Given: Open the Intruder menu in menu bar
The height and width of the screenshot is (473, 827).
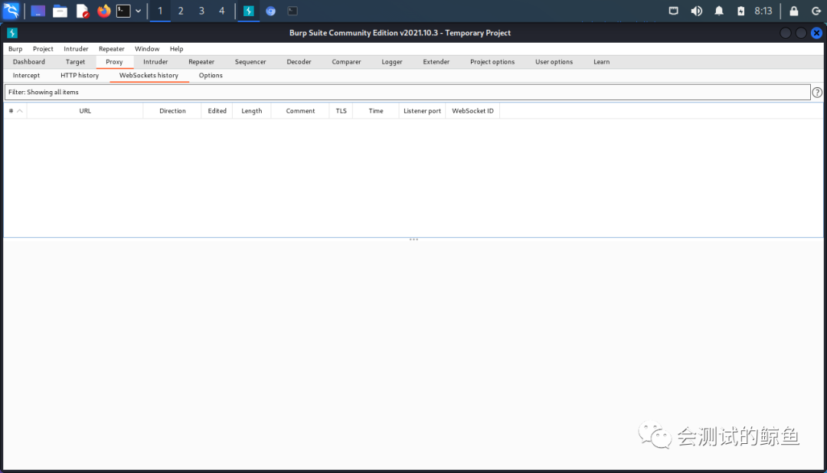Looking at the screenshot, I should [76, 48].
